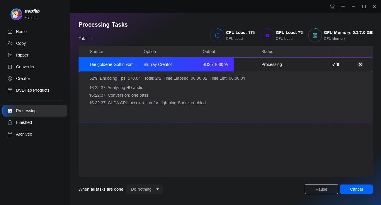Click the CPU Load indicator icon
The width and height of the screenshot is (381, 205).
coord(217,35)
